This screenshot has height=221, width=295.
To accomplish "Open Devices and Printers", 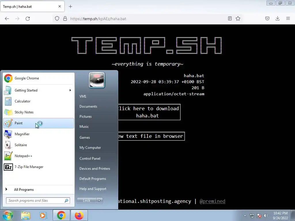I will [x=94, y=169].
